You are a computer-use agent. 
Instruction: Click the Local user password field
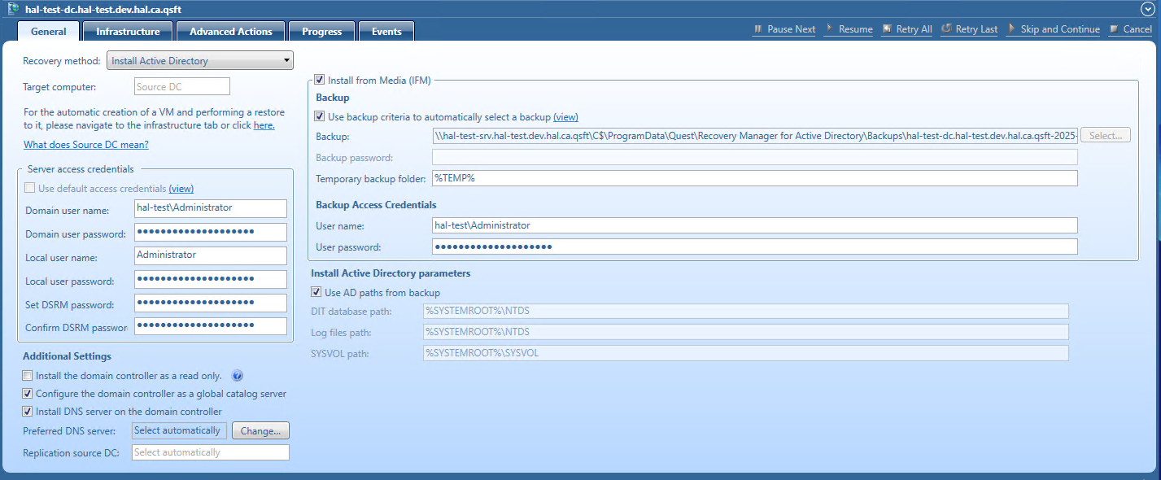[210, 279]
